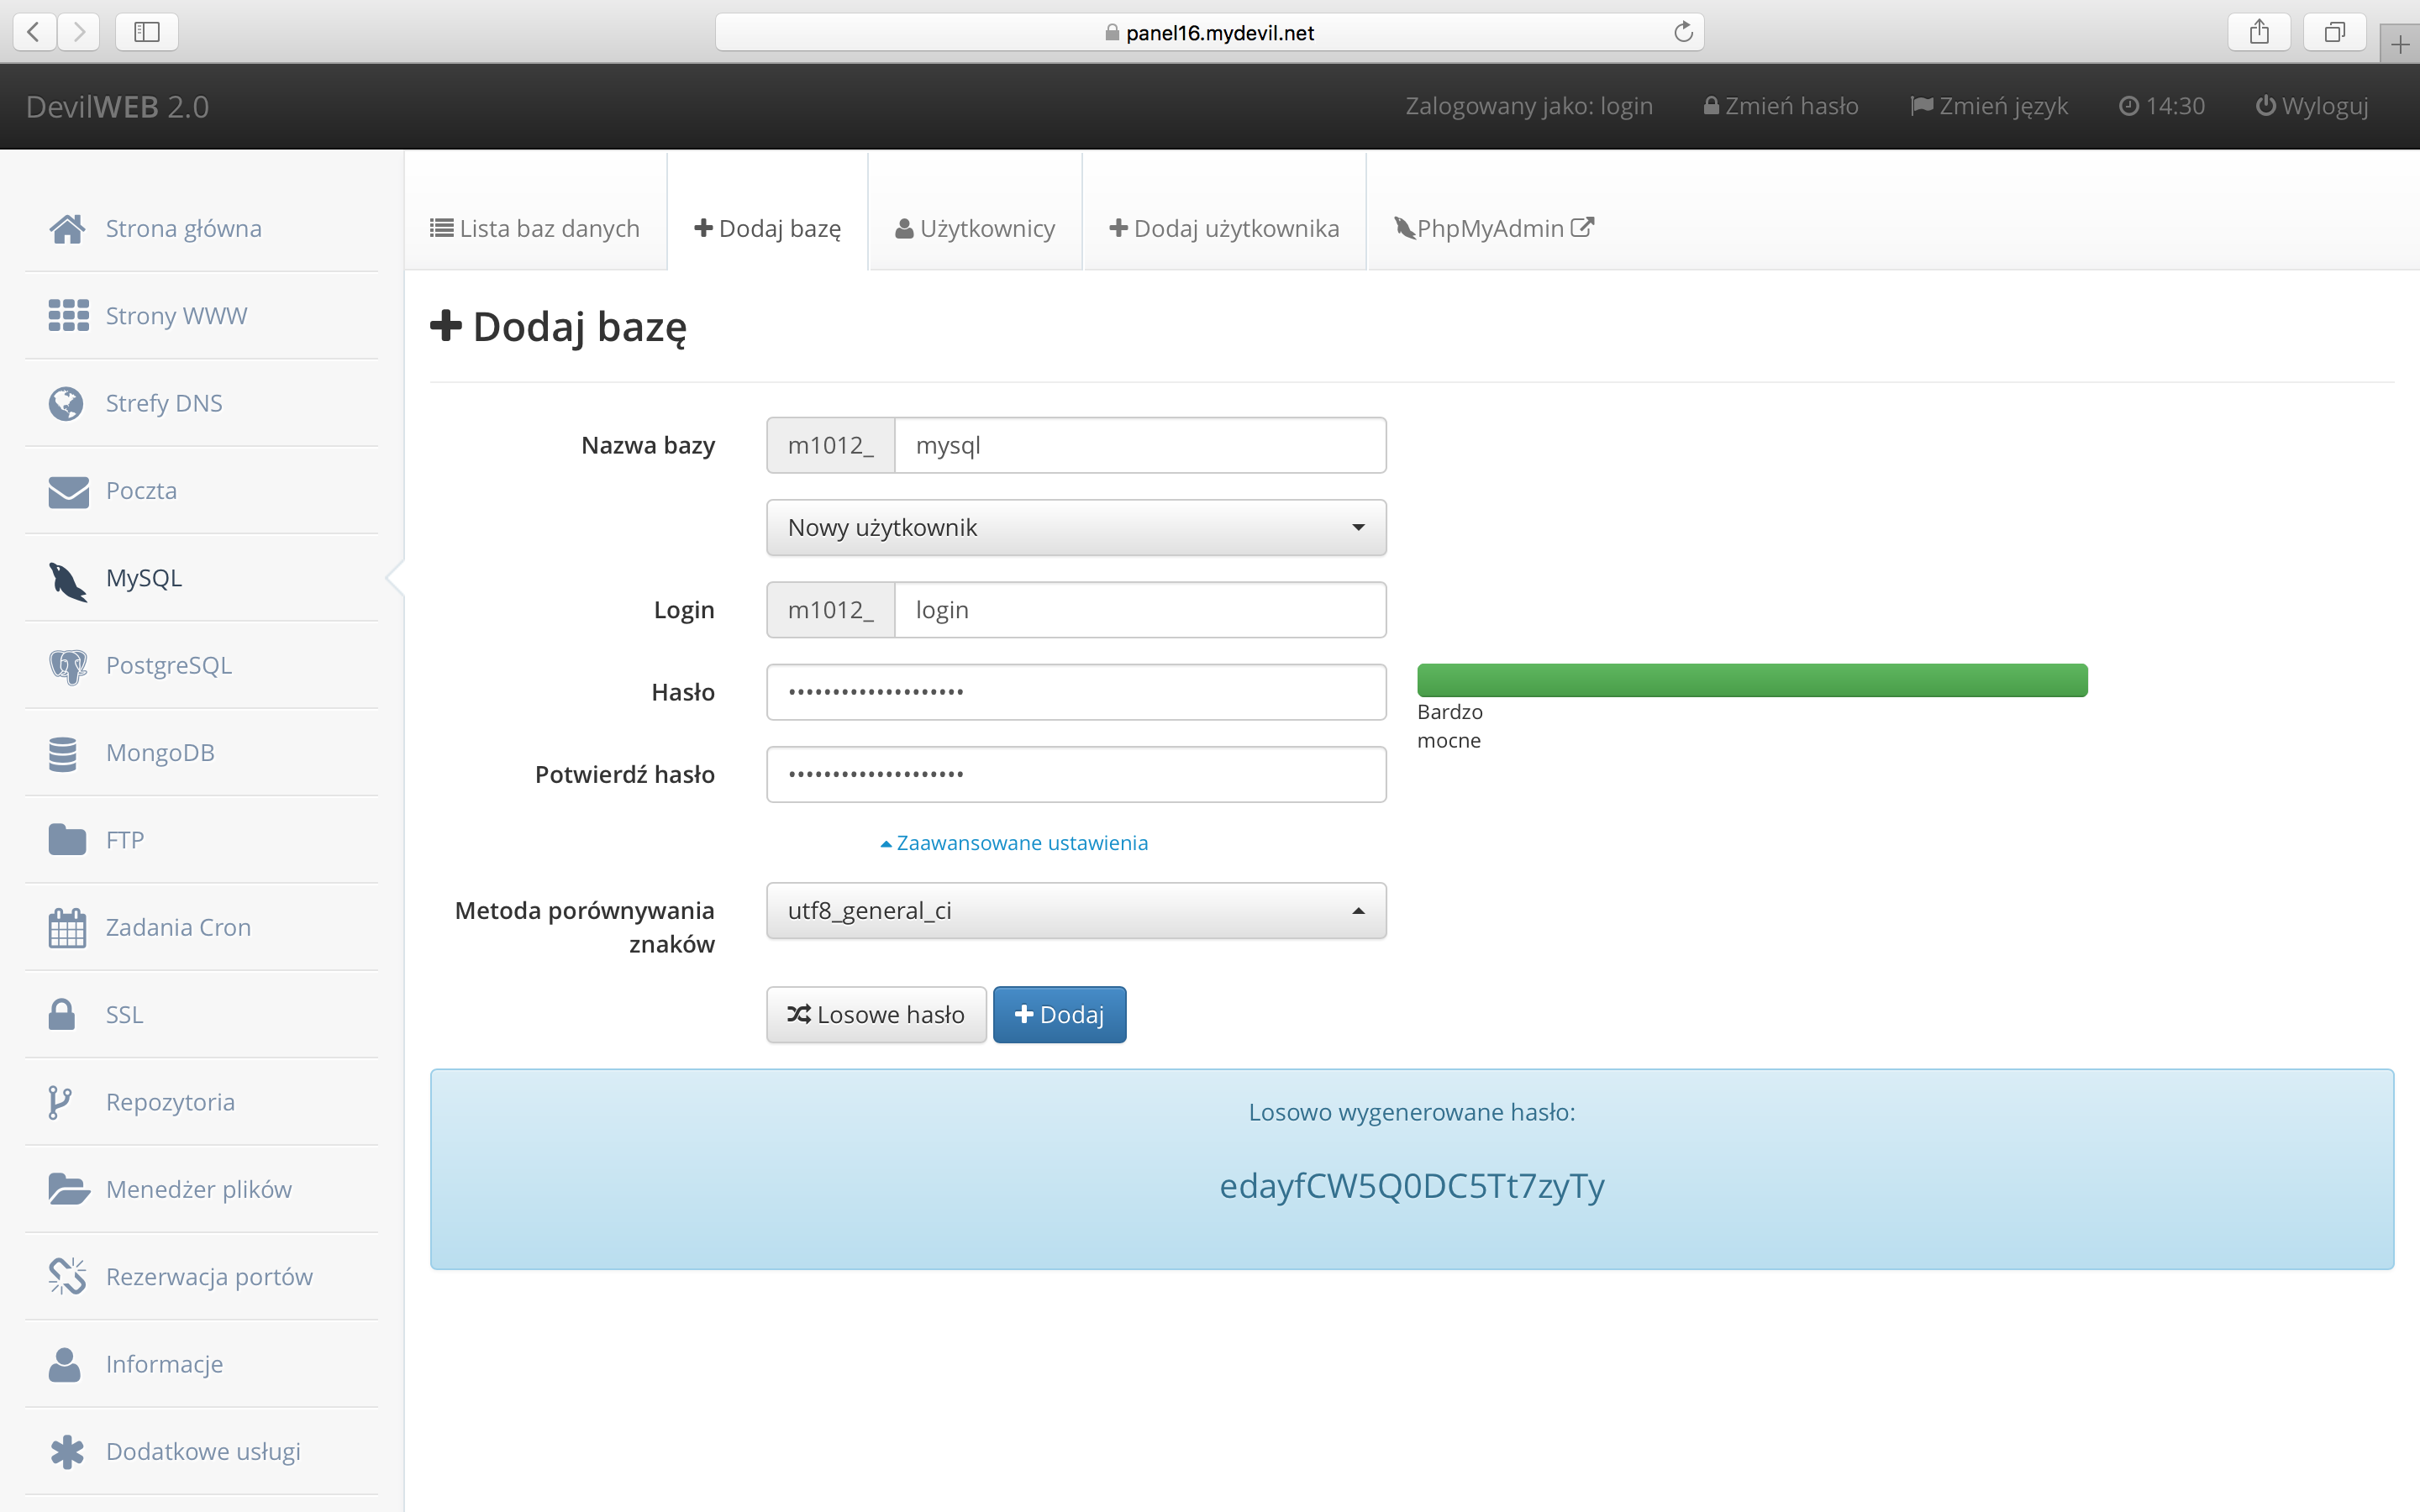Open the MySQL section in sidebar
Viewport: 2420px width, 1512px height.
point(143,578)
